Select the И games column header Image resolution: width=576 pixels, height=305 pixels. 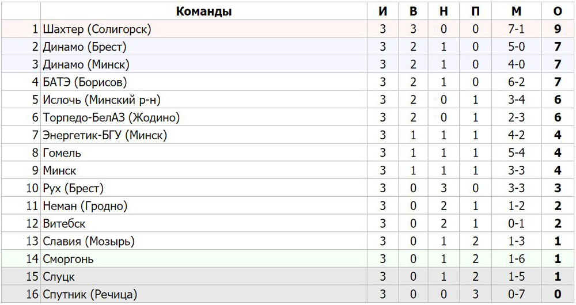[x=383, y=12]
